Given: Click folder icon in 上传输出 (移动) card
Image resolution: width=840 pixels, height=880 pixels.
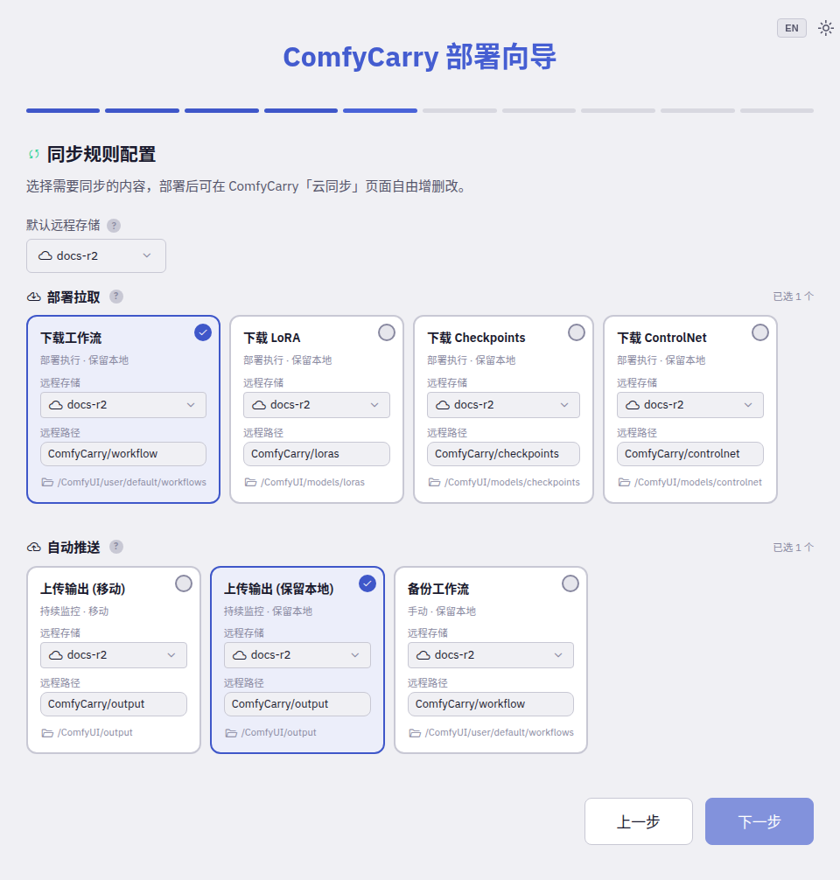Looking at the screenshot, I should pyautogui.click(x=47, y=732).
